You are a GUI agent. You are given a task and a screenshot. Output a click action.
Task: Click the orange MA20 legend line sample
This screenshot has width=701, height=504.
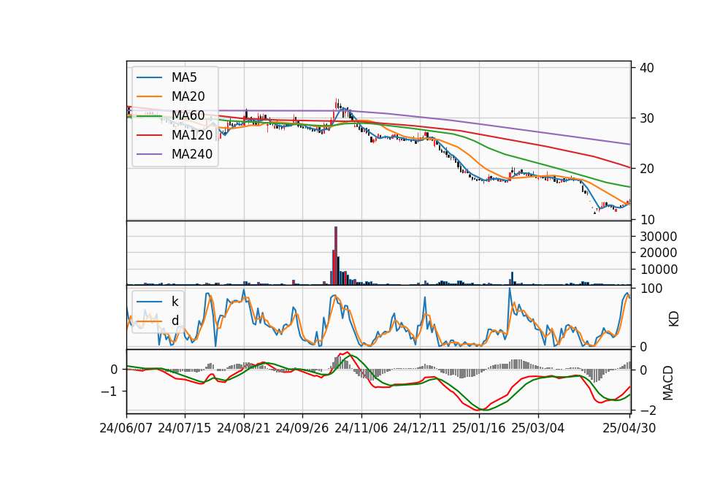click(x=149, y=96)
